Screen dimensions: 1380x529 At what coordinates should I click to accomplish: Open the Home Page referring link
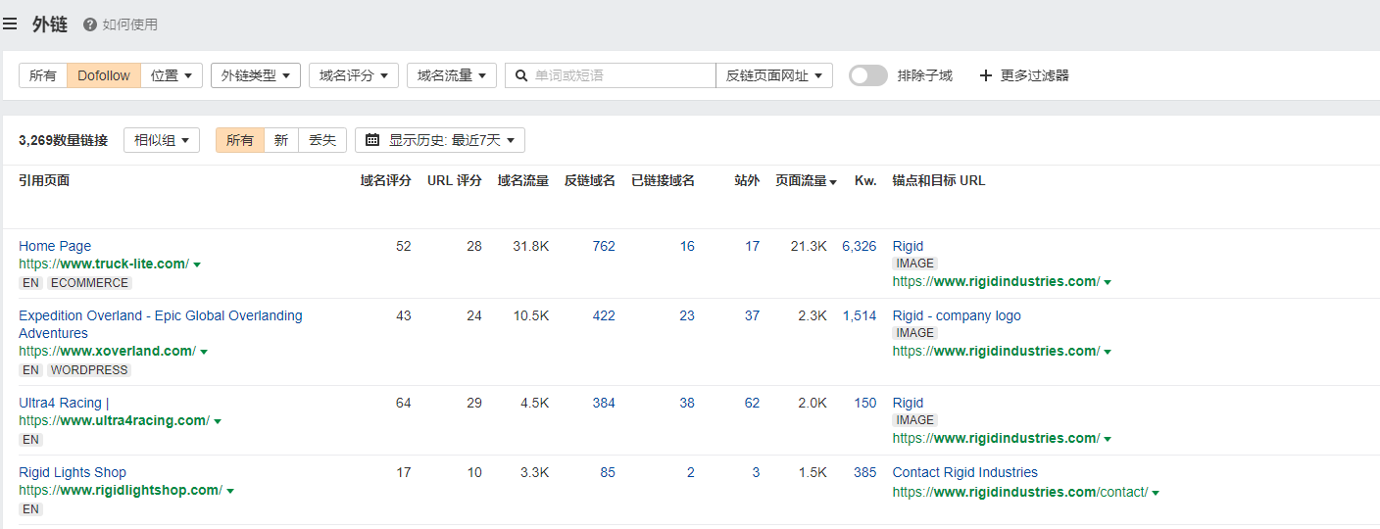point(55,246)
